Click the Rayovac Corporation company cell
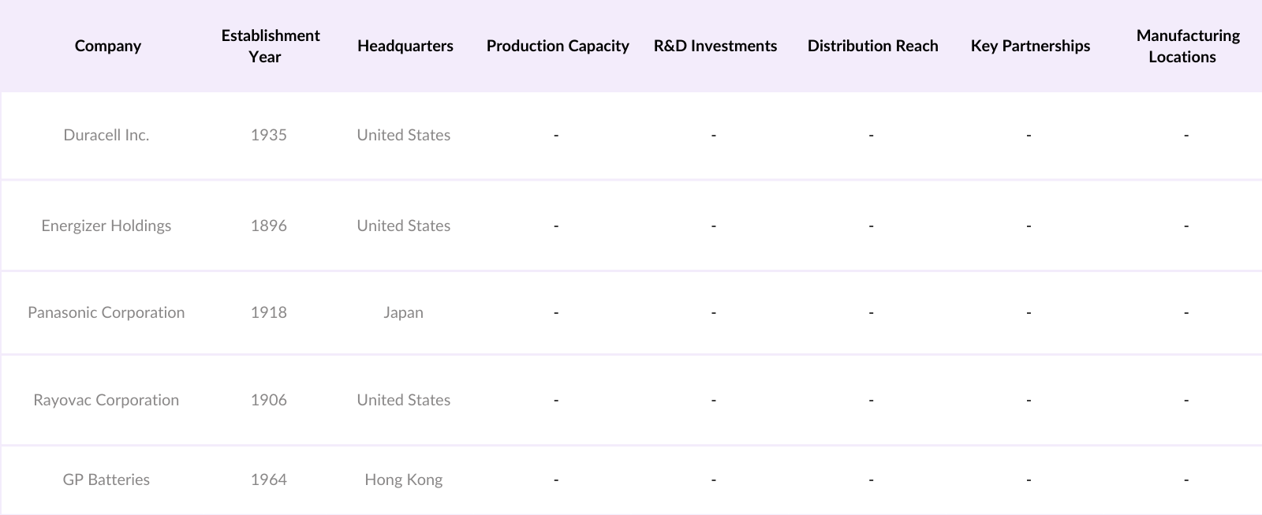 (106, 400)
